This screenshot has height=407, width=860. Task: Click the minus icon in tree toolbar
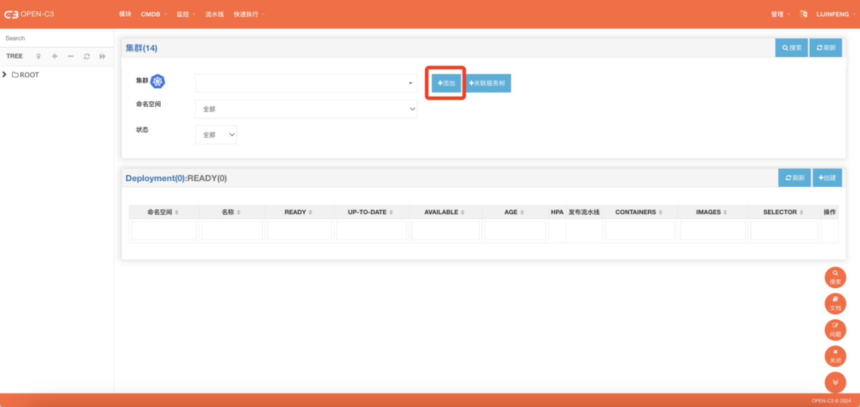pos(71,56)
